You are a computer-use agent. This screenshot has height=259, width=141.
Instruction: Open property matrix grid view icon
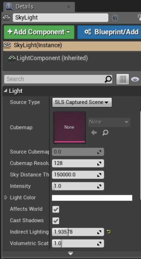123,79
